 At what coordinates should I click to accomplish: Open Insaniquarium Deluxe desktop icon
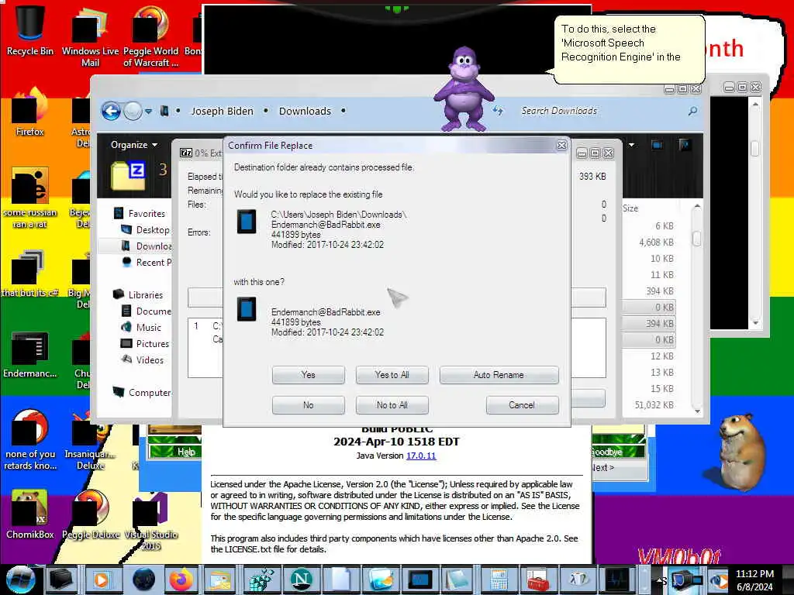(90, 440)
